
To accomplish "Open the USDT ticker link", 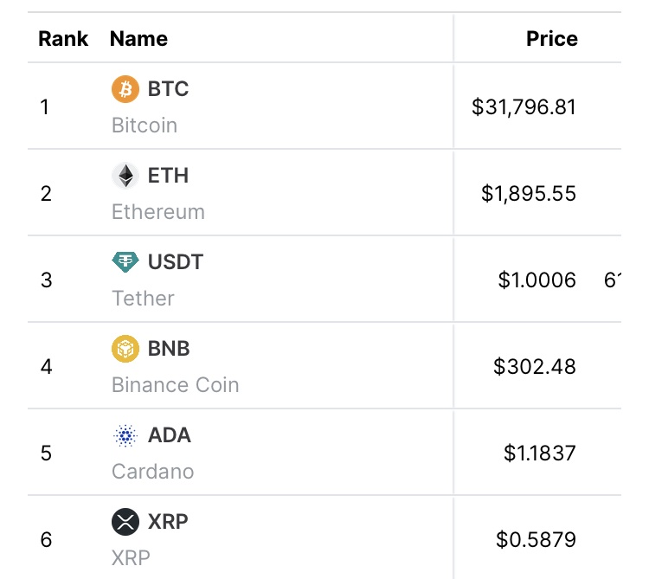I will 176,262.
